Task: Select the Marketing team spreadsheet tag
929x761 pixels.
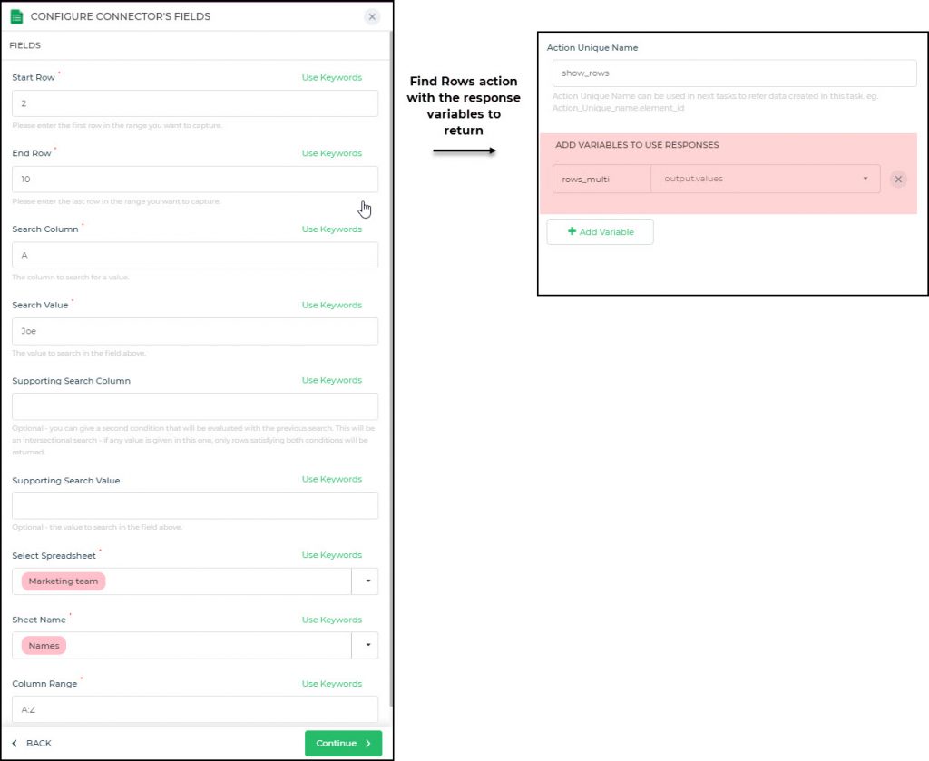Action: click(62, 581)
